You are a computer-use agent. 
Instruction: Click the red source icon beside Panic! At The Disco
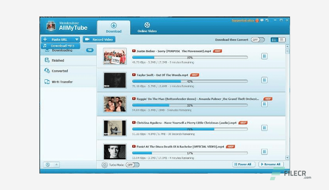(134, 146)
